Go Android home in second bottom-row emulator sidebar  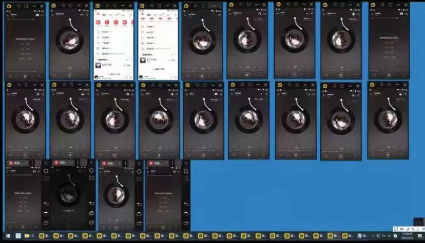click(91, 213)
